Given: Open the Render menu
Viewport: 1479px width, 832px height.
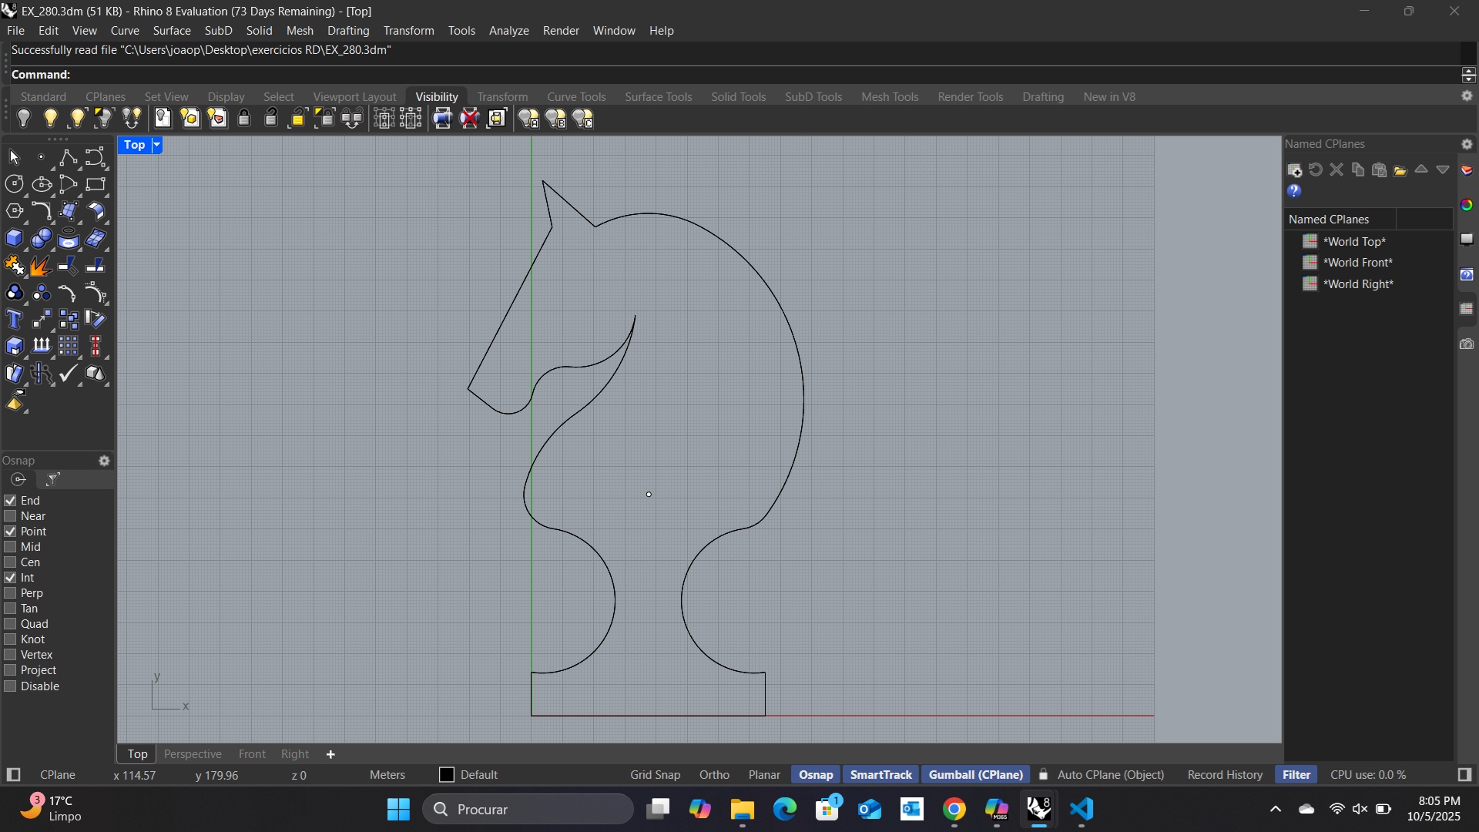Looking at the screenshot, I should click(x=561, y=31).
